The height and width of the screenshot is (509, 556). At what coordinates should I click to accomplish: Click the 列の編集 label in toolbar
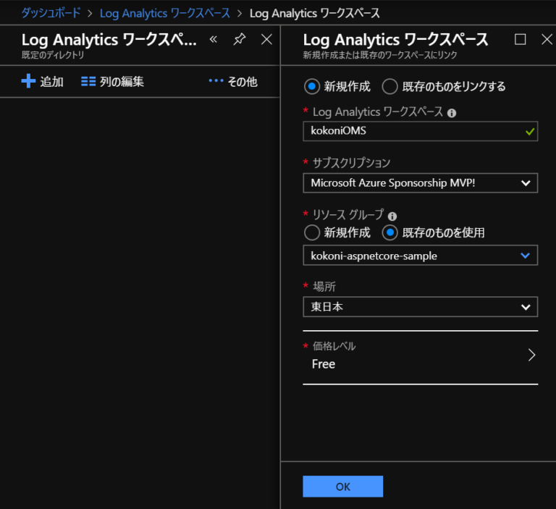tap(122, 82)
